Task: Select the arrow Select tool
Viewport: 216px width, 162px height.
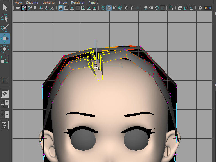Action: coord(5,7)
